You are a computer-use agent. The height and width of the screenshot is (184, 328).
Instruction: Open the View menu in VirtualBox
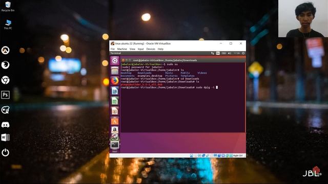(132, 49)
